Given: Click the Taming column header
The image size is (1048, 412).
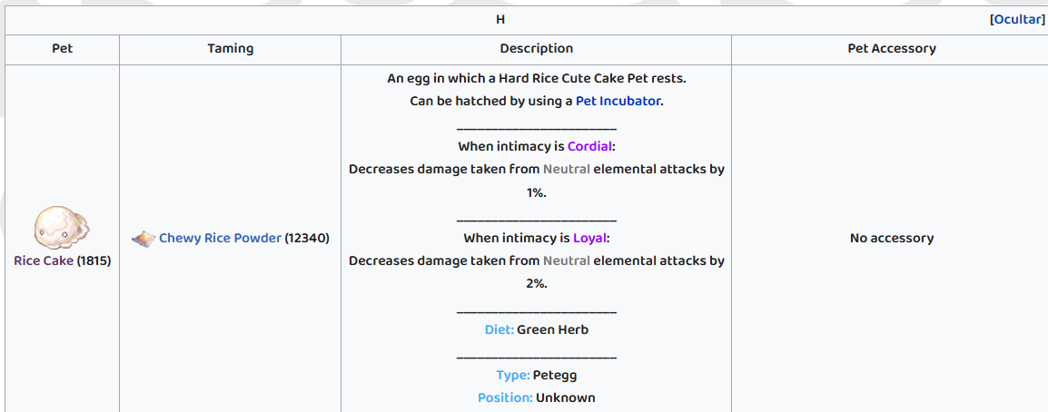Looking at the screenshot, I should point(231,49).
